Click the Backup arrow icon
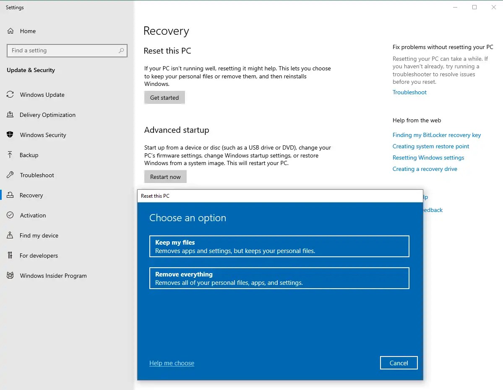Screen dimensions: 503x390 click(10, 155)
